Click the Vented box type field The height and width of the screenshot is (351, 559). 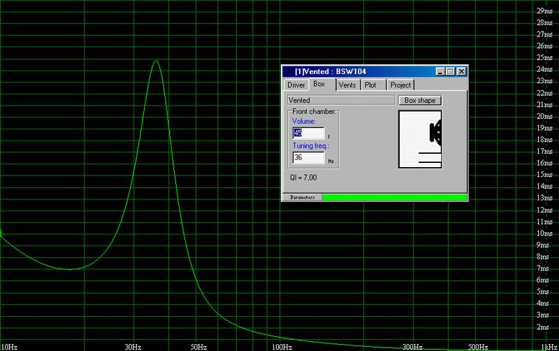tap(340, 101)
